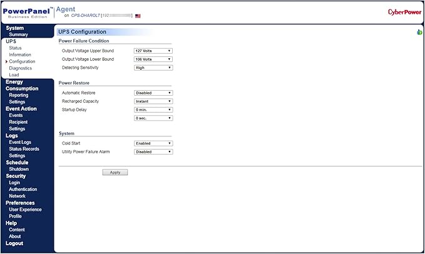Click Logout in the sidebar
The height and width of the screenshot is (254, 425).
pos(14,243)
